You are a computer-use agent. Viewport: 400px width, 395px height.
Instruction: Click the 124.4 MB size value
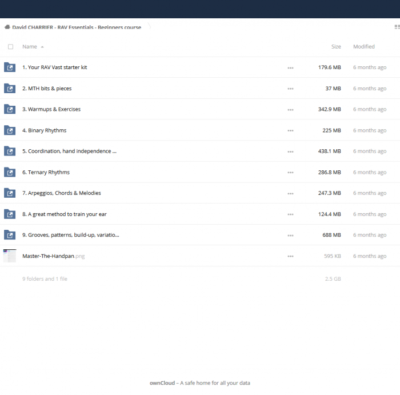(x=329, y=214)
